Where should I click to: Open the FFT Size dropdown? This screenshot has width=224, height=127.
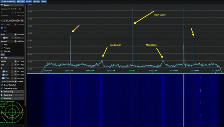pyautogui.click(x=9, y=62)
